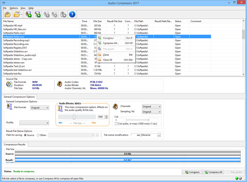Click the Audio Codec speaker icon
Image resolution: width=247 pixels, height=182 pixels.
coord(60,84)
